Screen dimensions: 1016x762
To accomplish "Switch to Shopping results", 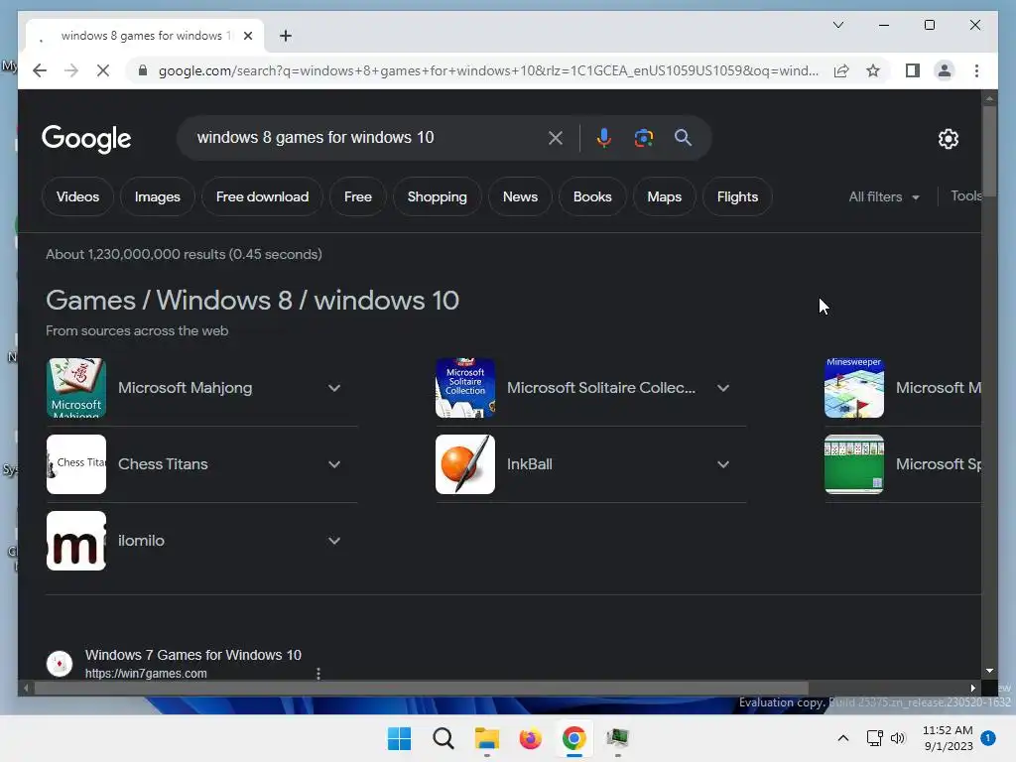I will [x=437, y=197].
